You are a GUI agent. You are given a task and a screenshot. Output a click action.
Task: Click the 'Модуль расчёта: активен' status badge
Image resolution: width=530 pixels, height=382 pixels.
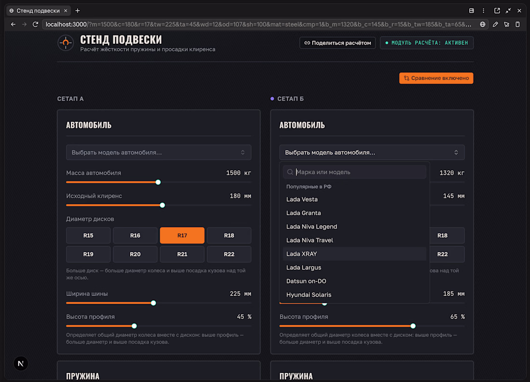(426, 43)
